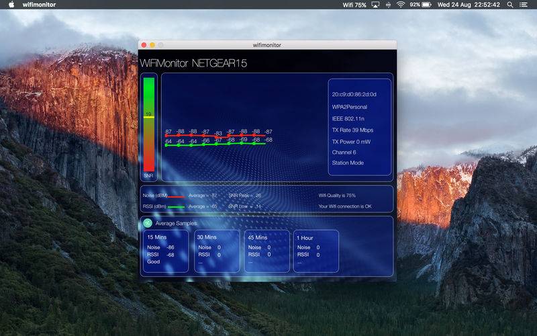Click the WPA2Personal security text
This screenshot has height=336, width=537.
(x=349, y=107)
